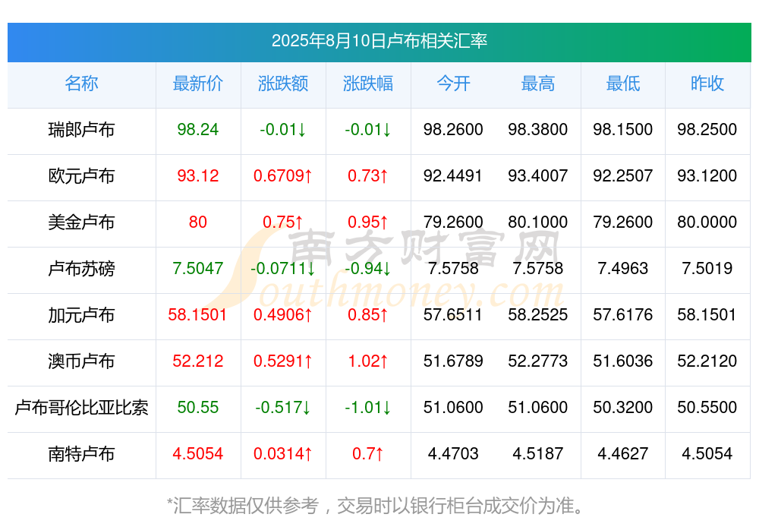Screen dimensions: 759x530
Task: Click latest price 58.1501 in 最新价 column
Action: tap(197, 315)
